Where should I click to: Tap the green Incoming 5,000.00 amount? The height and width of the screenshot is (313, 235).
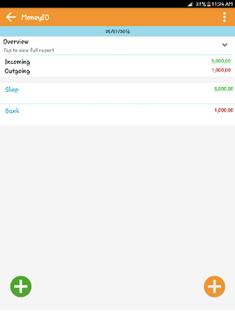(x=221, y=61)
